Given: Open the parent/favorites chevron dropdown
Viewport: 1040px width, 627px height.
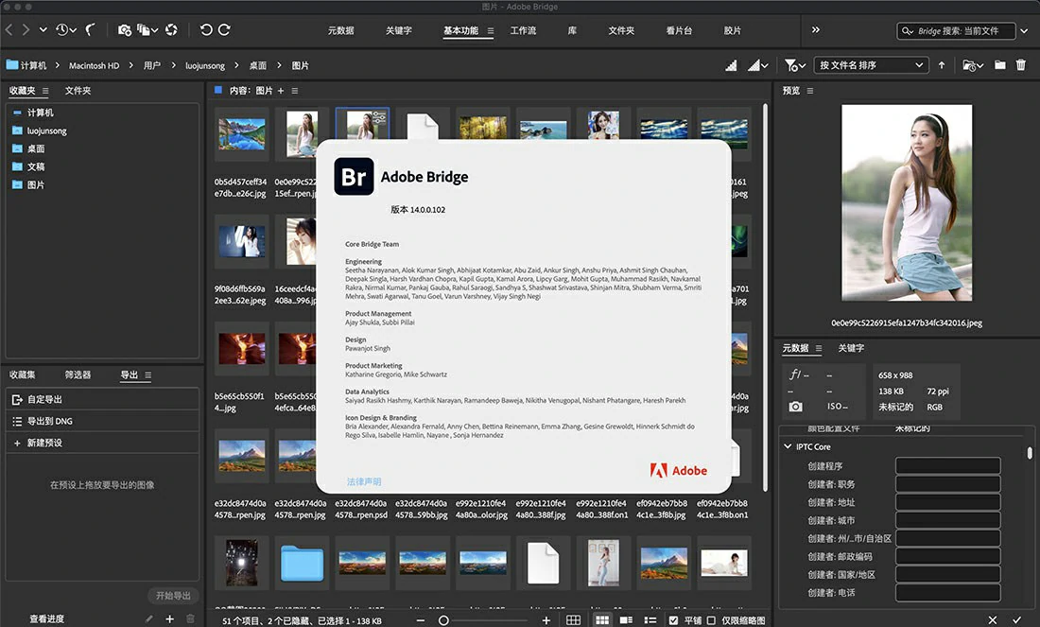Looking at the screenshot, I should click(43, 30).
